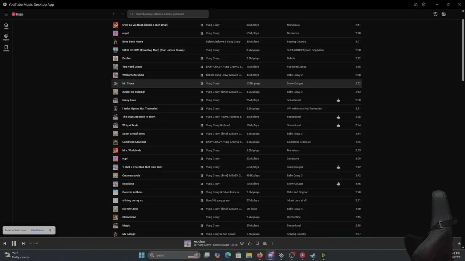Pause the current song

coord(14,244)
